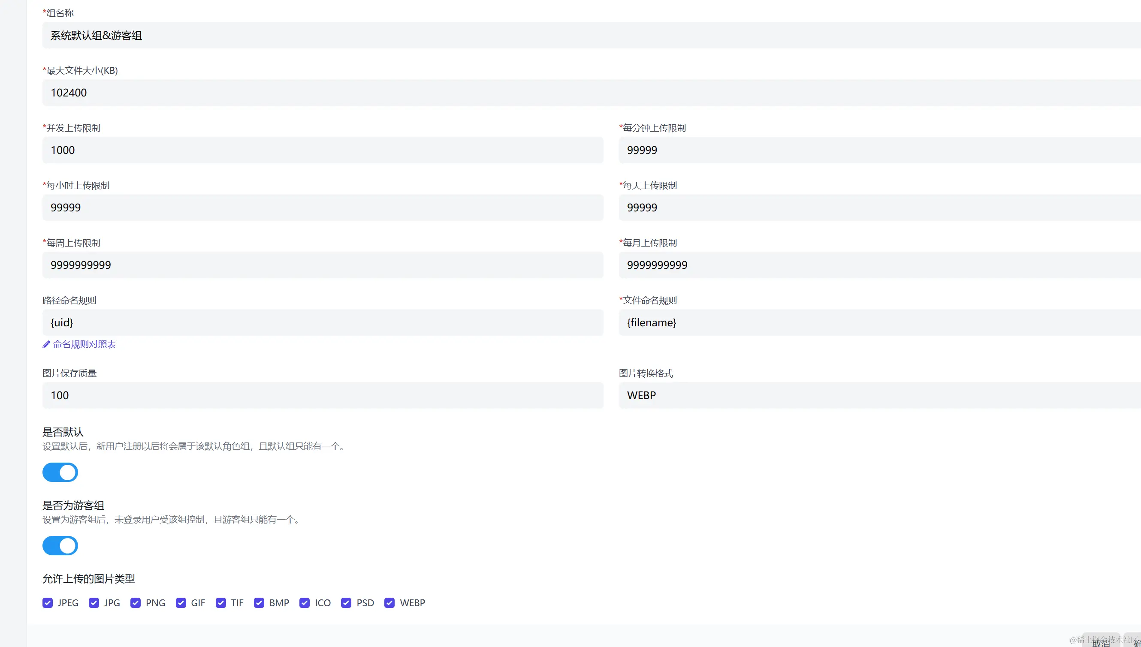Screen dimensions: 1141x647
Task: Uncheck the TIF image type checkbox
Action: 221,603
